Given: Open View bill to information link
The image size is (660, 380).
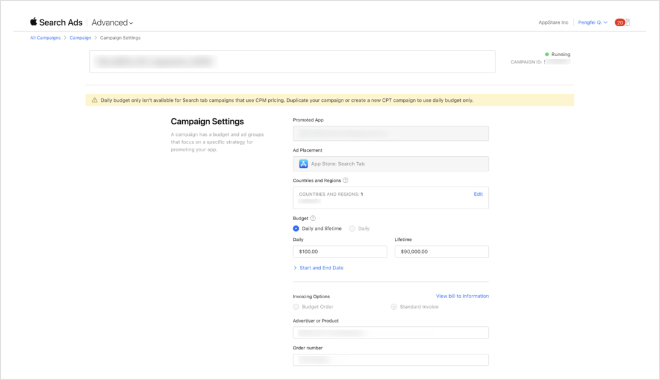Looking at the screenshot, I should 462,296.
